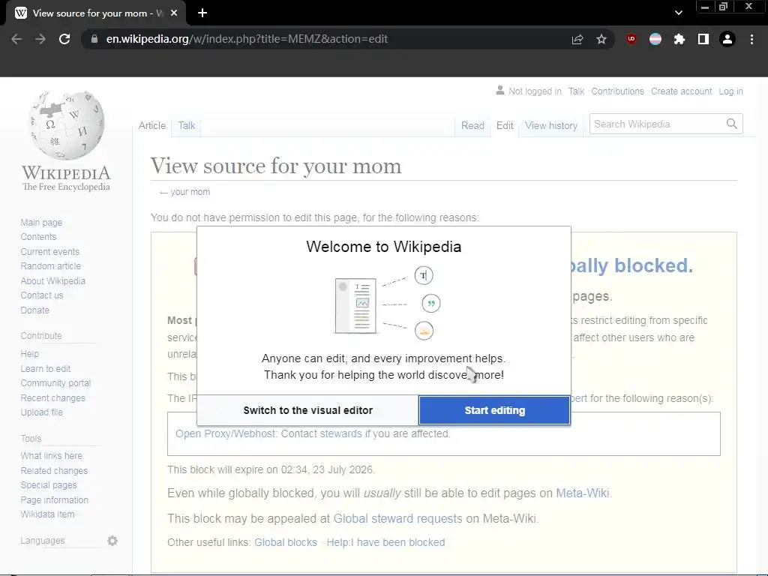Viewport: 768px width, 576px height.
Task: Open the Extensions puzzle-piece menu
Action: point(679,39)
